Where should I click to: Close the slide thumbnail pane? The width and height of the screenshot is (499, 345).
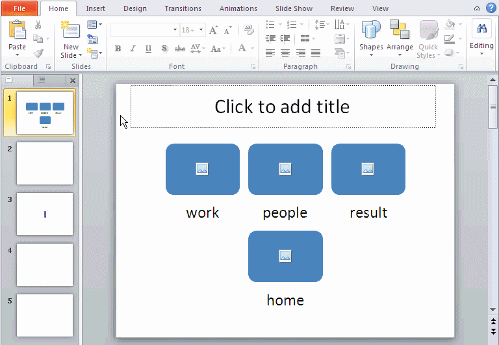pos(73,81)
